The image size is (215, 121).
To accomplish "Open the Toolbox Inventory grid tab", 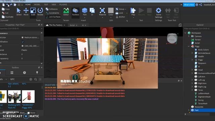I will pyautogui.click(x=12, y=73).
